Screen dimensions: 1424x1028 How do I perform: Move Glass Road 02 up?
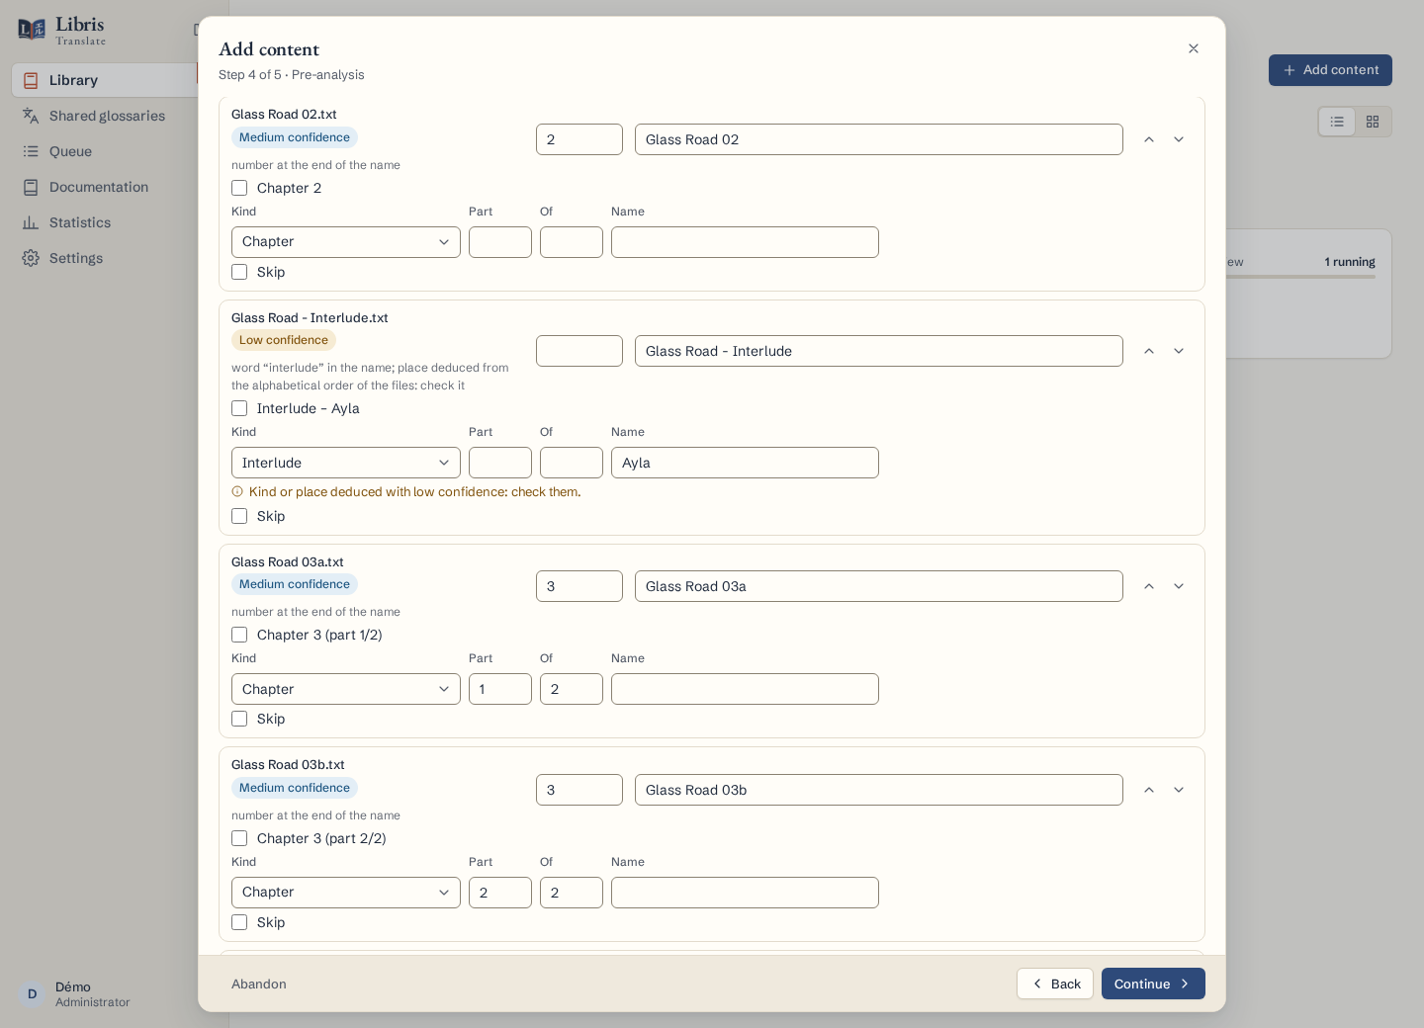coord(1149,139)
